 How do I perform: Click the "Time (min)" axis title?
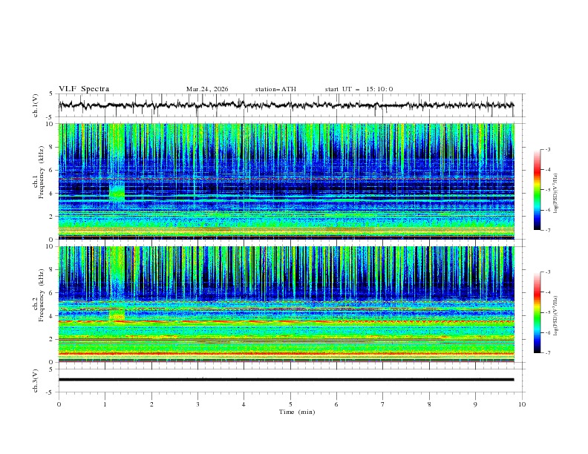click(x=297, y=412)
